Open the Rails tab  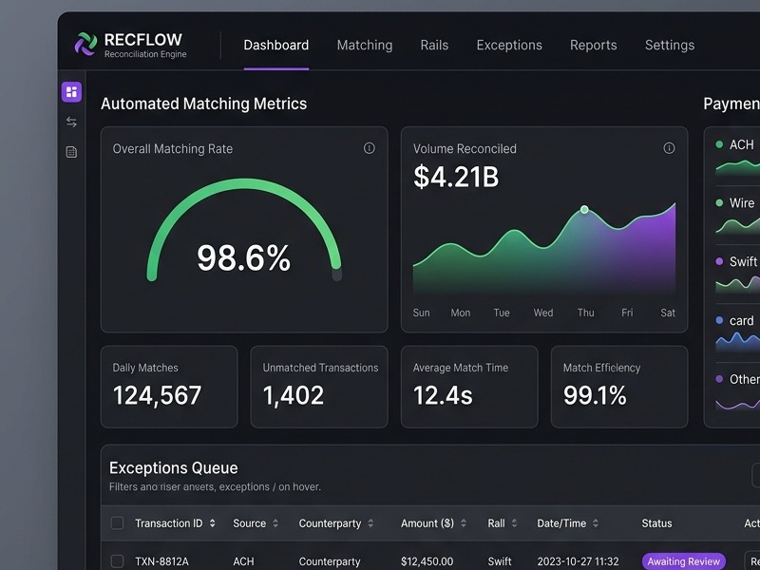pyautogui.click(x=434, y=45)
